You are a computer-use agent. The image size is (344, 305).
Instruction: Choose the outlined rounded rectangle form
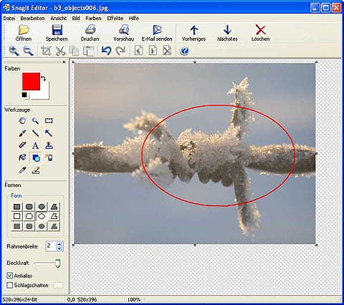tap(29, 216)
